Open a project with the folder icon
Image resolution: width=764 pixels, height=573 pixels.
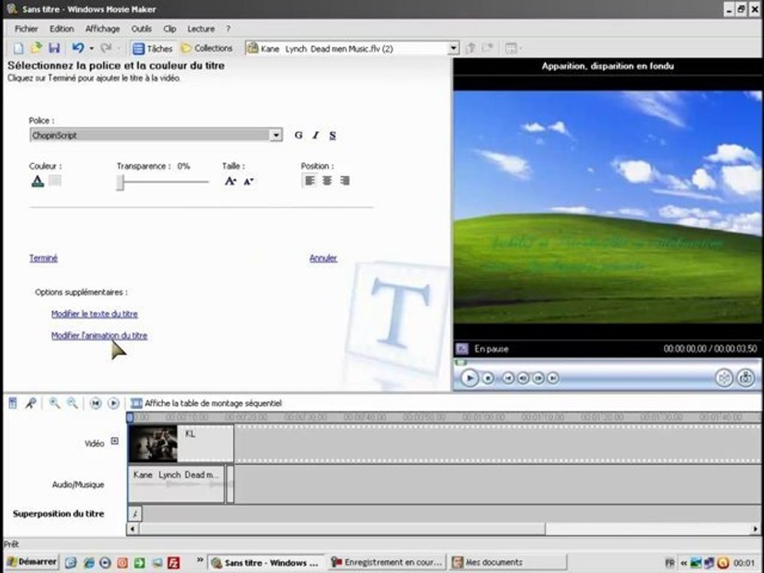pyautogui.click(x=36, y=49)
